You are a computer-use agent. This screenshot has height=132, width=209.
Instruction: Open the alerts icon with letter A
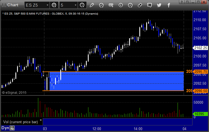tap(130, 5)
